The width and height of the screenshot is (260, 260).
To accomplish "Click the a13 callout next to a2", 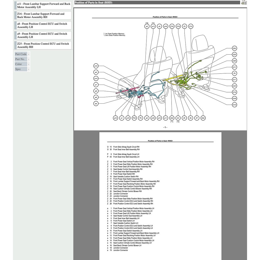I will point(153,26).
